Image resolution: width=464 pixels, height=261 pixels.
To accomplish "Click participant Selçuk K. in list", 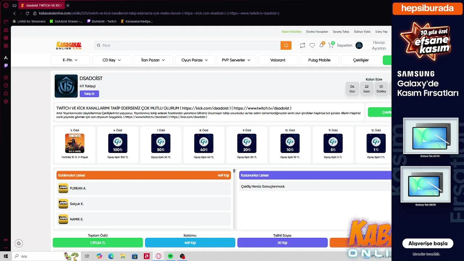I will [x=144, y=204].
